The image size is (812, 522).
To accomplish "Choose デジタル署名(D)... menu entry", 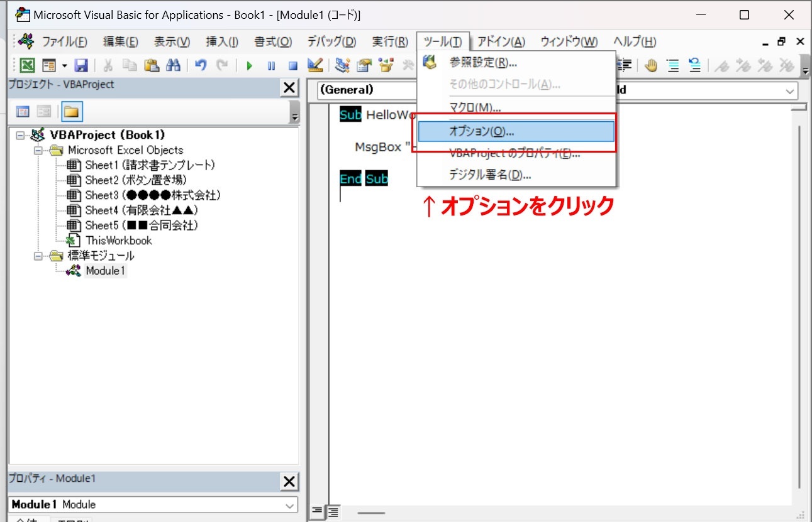I will [x=516, y=175].
